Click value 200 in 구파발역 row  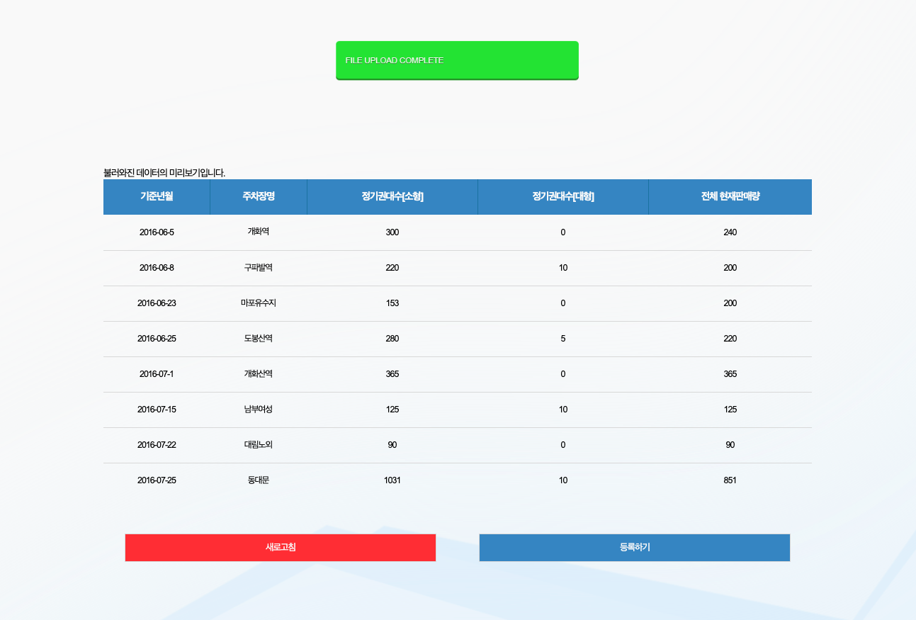click(730, 268)
